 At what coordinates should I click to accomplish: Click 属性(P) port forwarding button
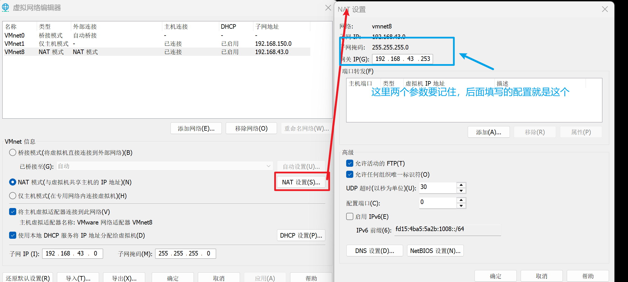581,132
